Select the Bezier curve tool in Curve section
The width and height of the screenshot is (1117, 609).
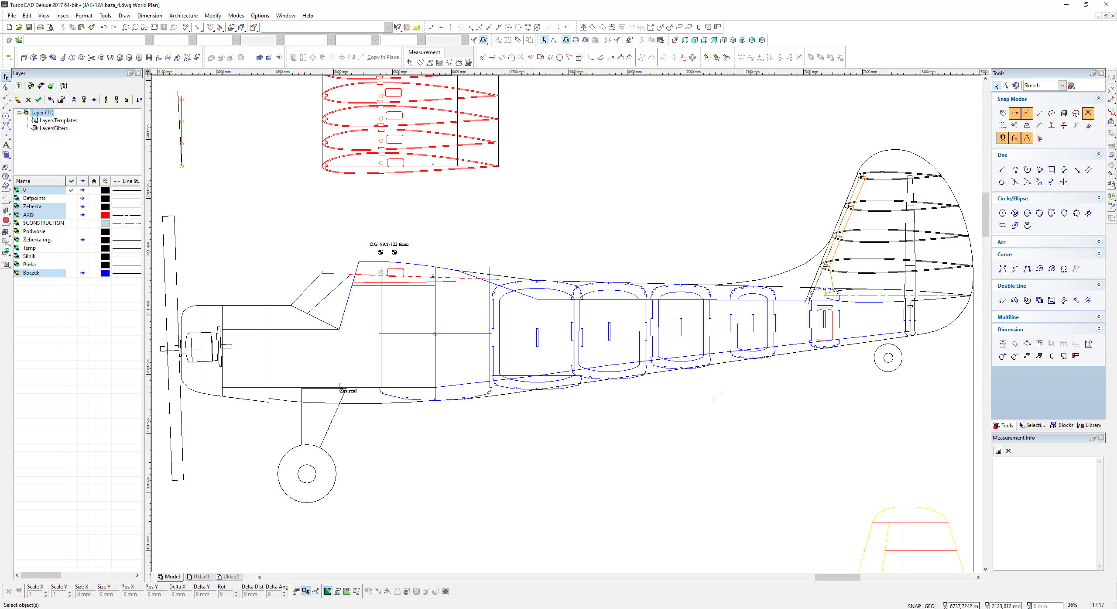1027,269
